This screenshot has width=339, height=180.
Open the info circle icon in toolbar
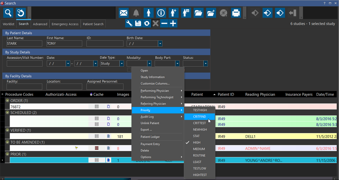(161, 13)
